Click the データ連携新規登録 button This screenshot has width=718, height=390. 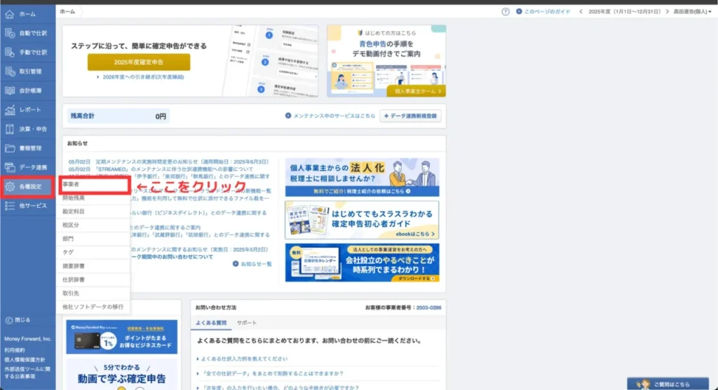410,116
